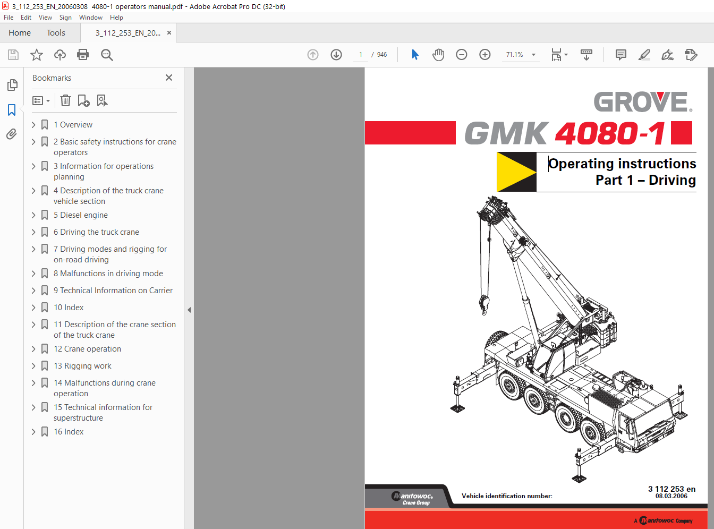The height and width of the screenshot is (529, 714).
Task: Open bookmark '11 Description of the crane section'
Action: 115,330
